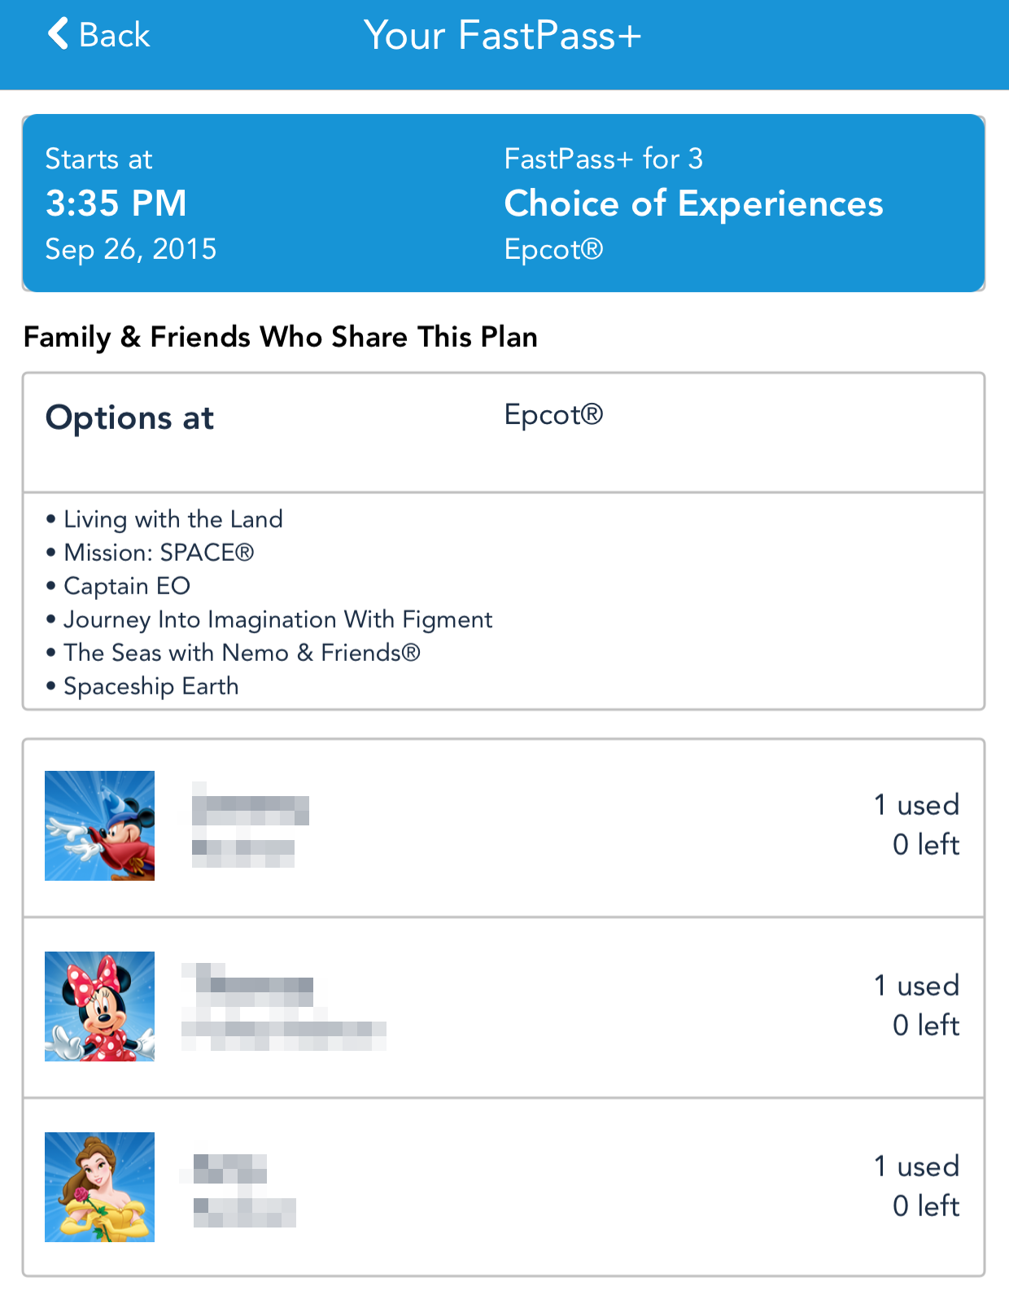1009x1291 pixels.
Task: Tap Family & Friends Who Share This Plan
Action: coord(281,337)
